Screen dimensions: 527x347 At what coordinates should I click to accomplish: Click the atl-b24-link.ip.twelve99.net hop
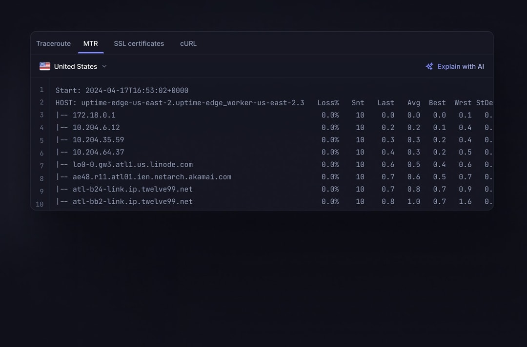click(x=132, y=189)
